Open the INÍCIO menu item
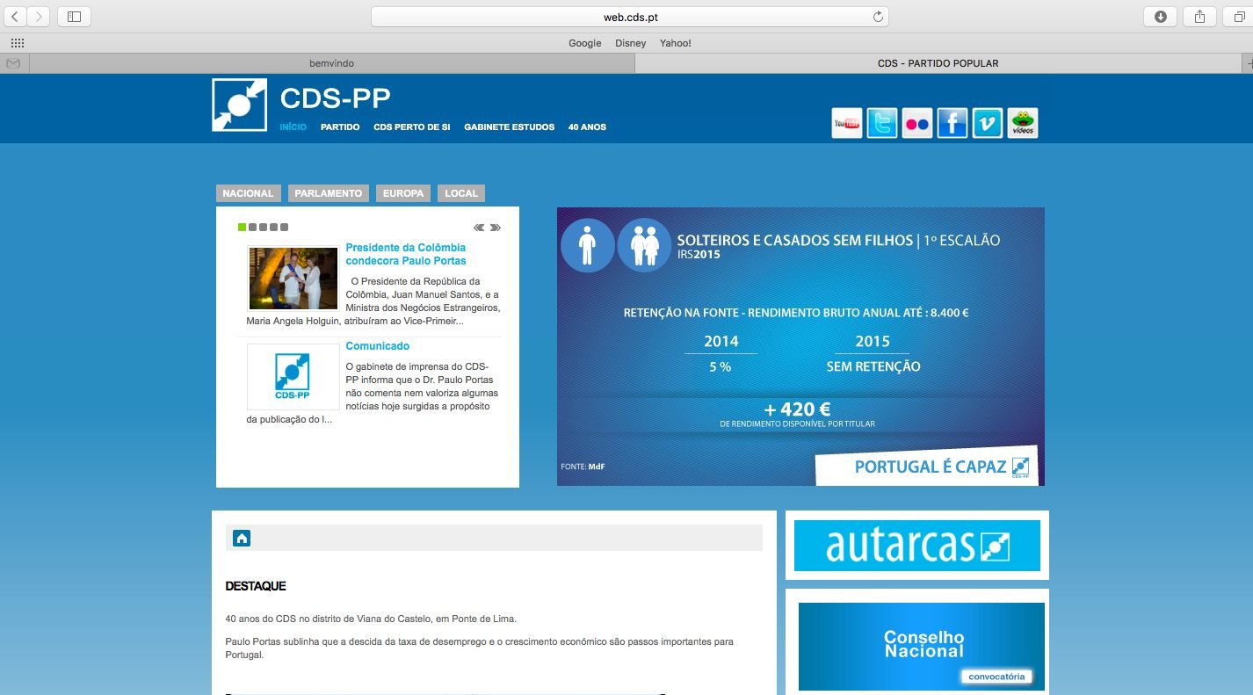 [x=293, y=127]
